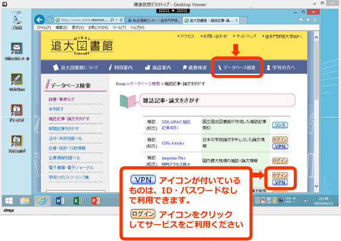Open 追大図書館について navigation item
The height and width of the screenshot is (241, 341).
75,68
